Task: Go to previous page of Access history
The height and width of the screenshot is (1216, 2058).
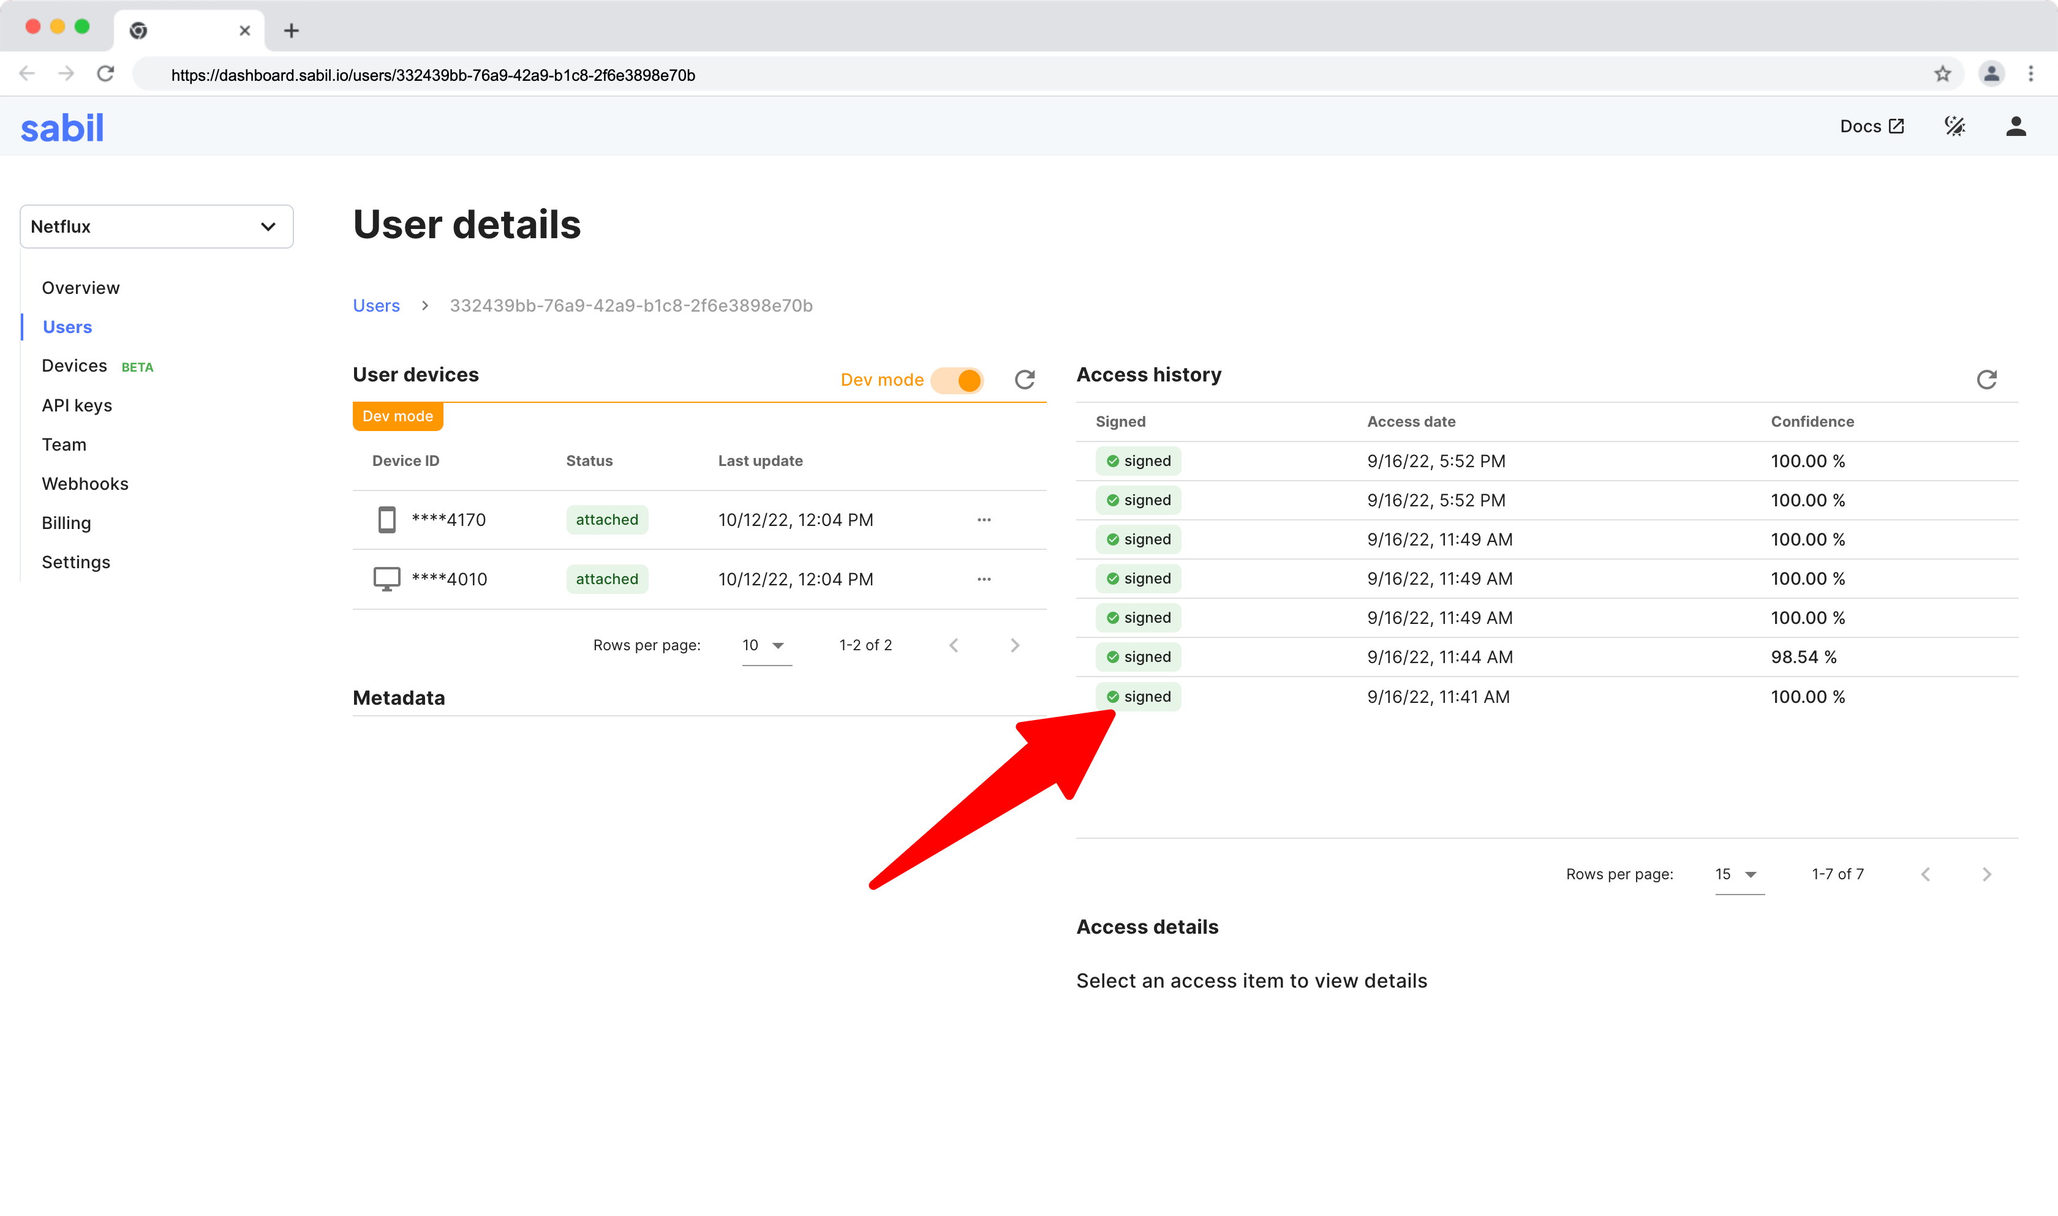Action: pos(1925,874)
